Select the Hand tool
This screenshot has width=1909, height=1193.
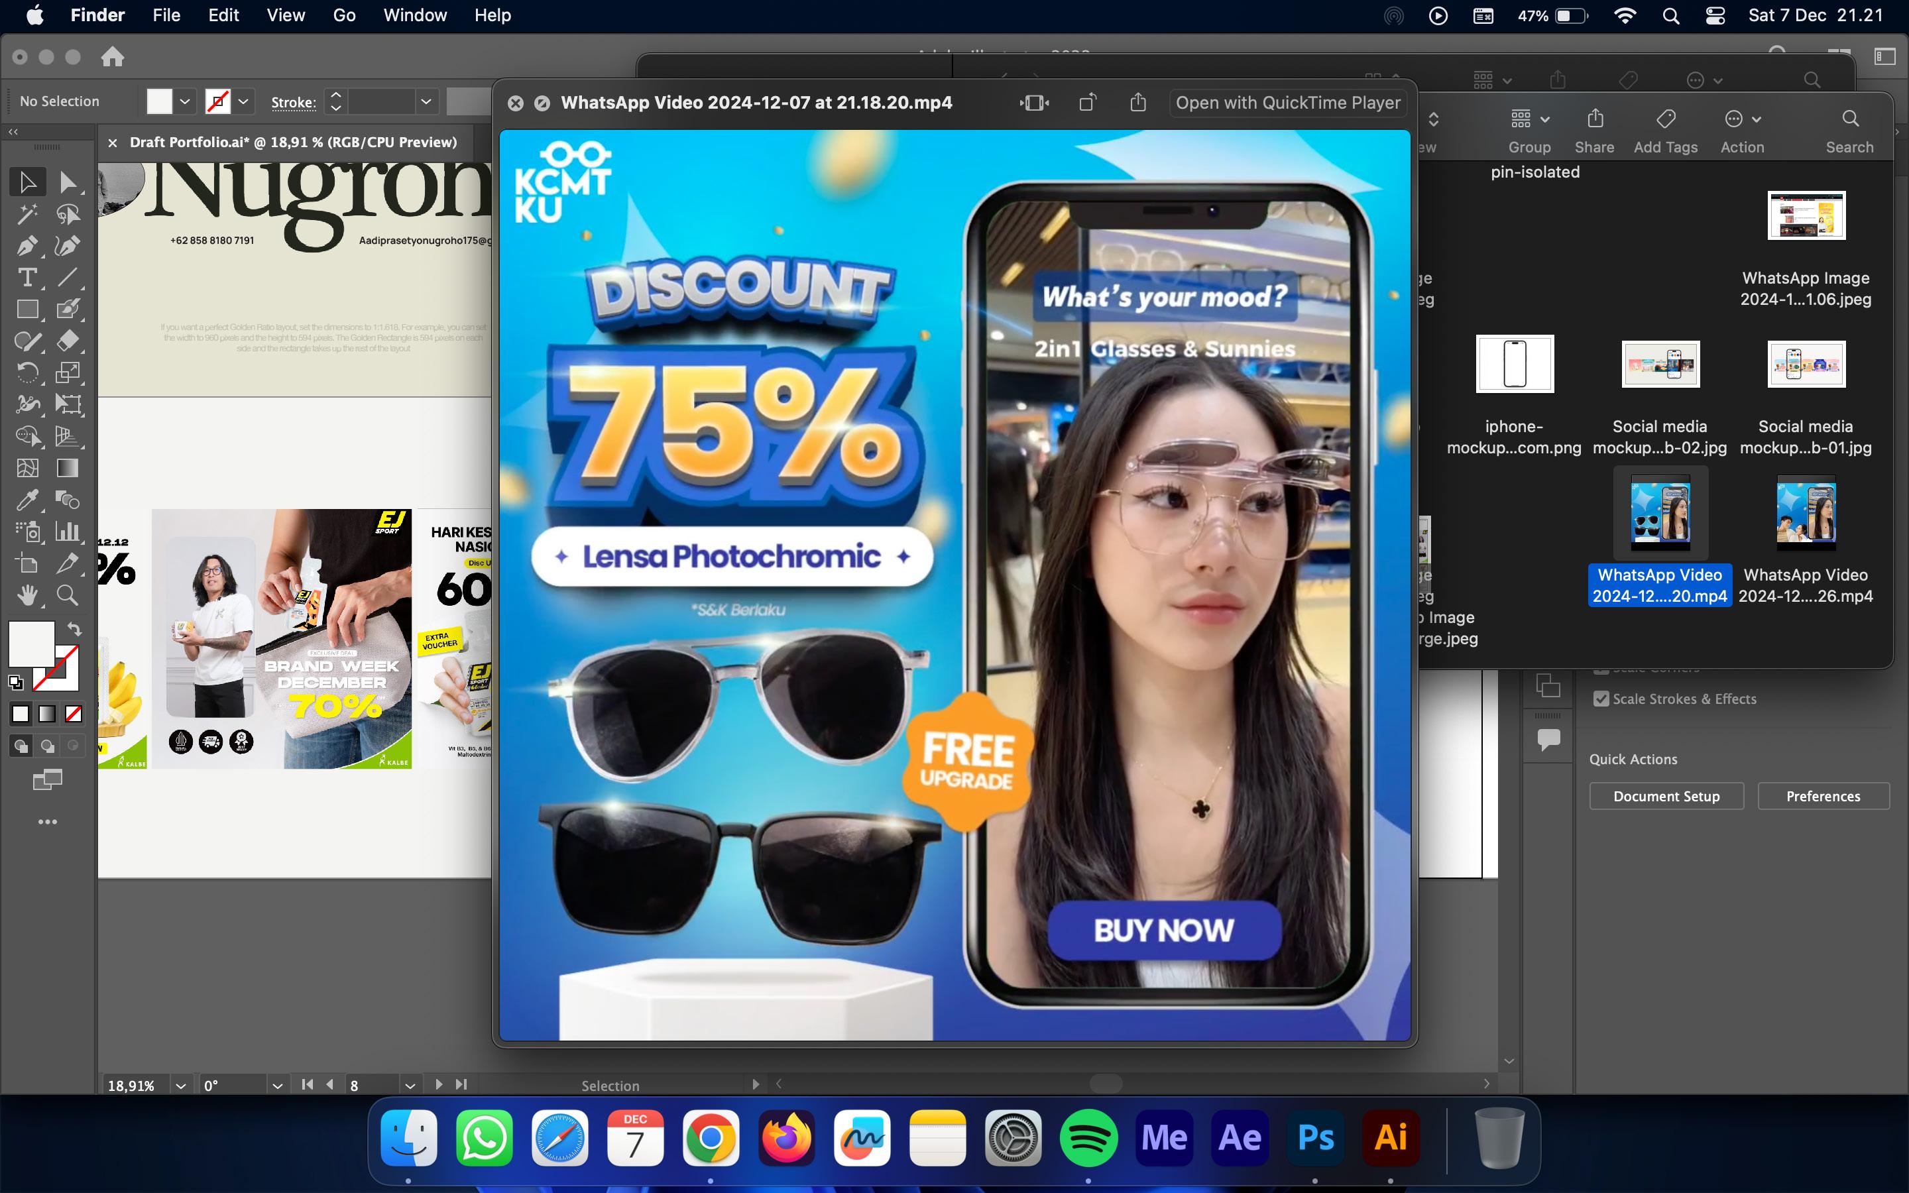27,595
